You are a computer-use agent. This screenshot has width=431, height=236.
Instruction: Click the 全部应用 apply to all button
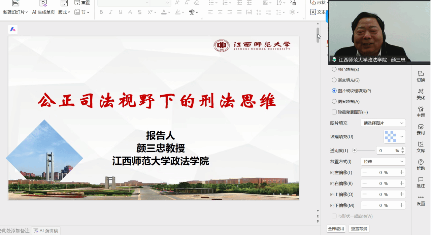tap(336, 229)
